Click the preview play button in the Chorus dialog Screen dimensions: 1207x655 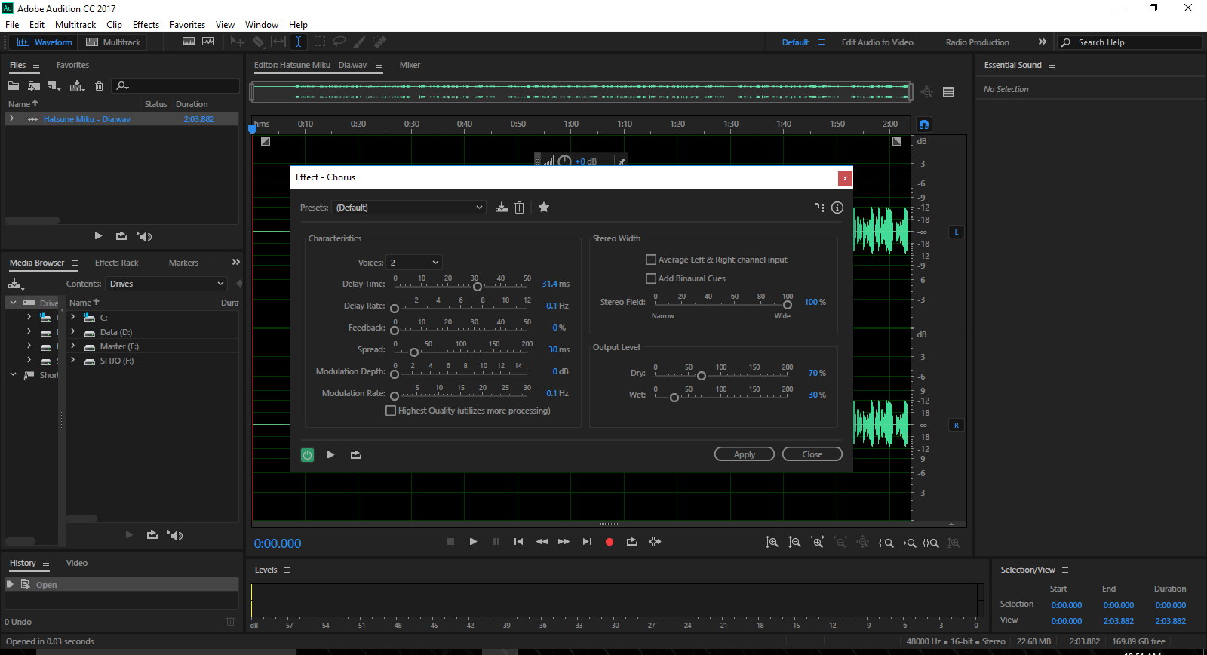(330, 455)
